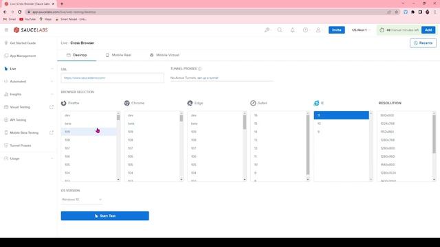
Task: Click the Edge versions scrollbar thumb
Action: [x=245, y=122]
